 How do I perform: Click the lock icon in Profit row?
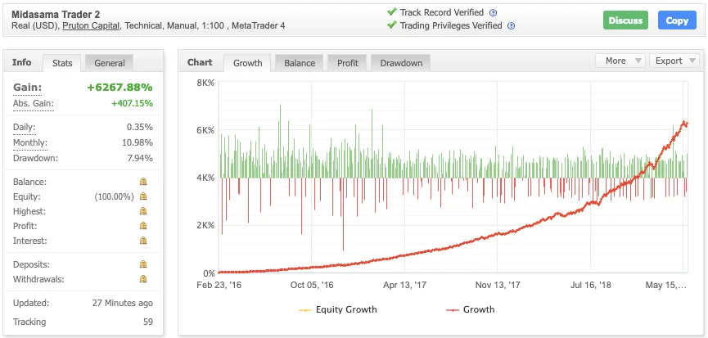coord(143,226)
